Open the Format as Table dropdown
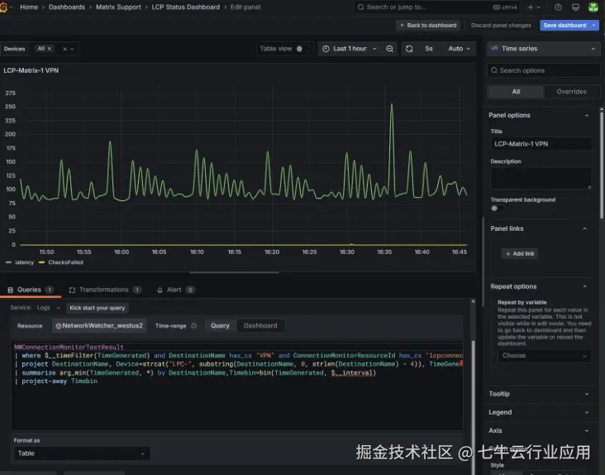This screenshot has width=605, height=475. pos(81,453)
